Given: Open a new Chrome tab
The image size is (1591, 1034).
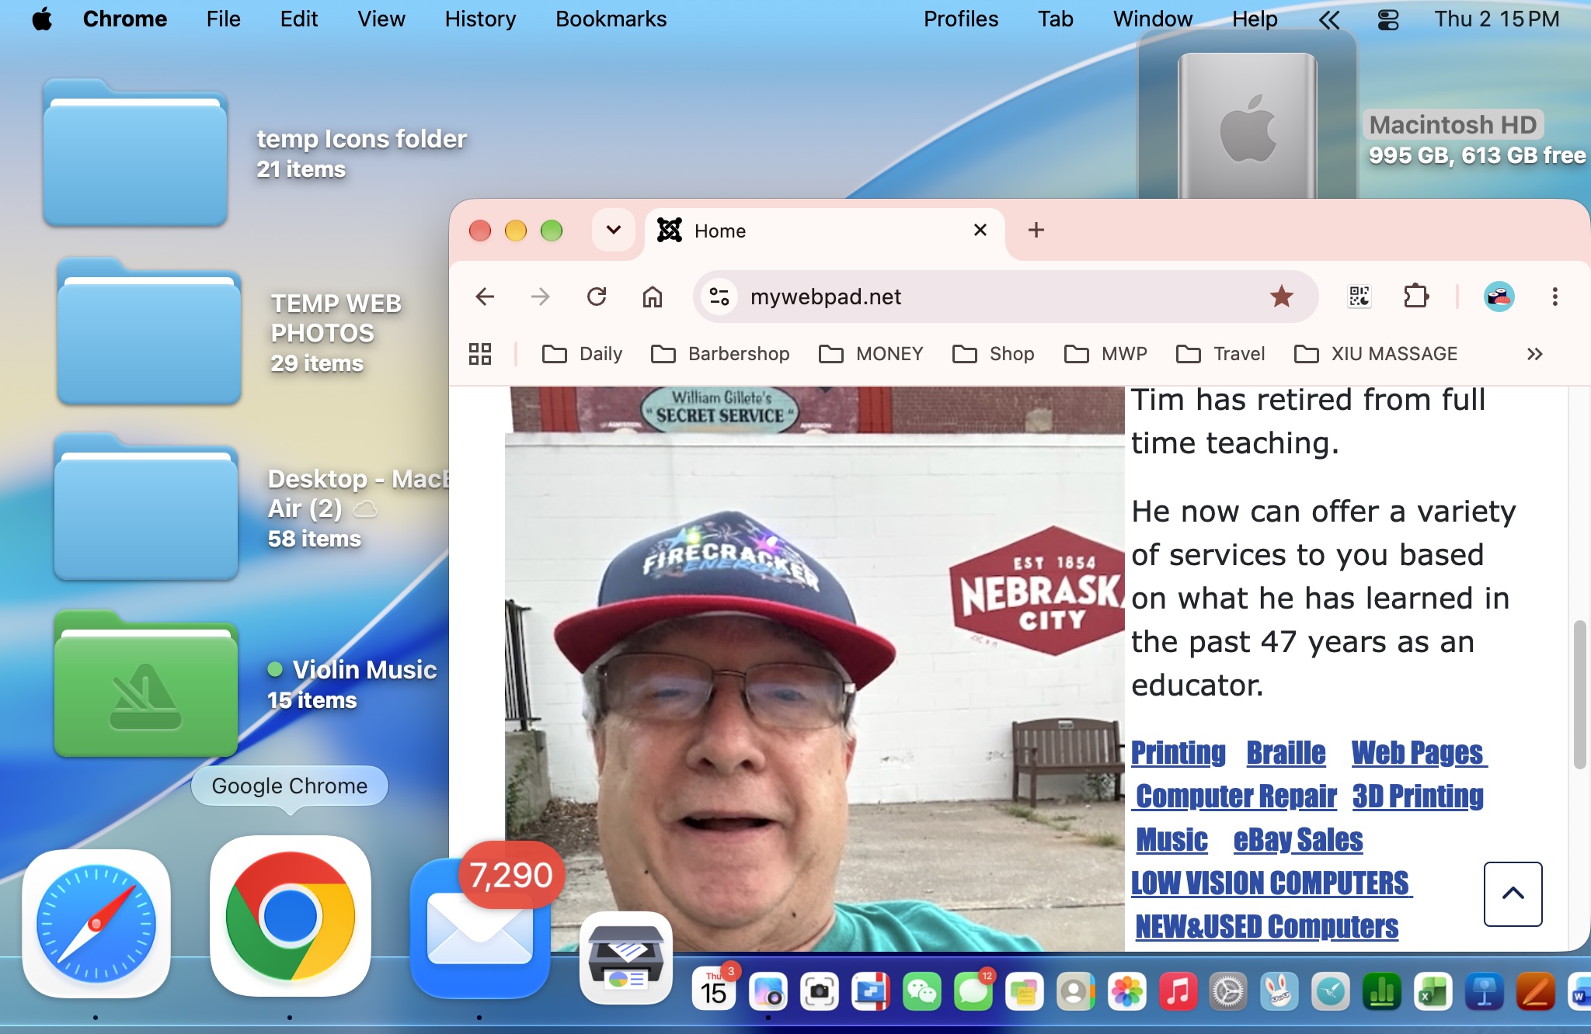Looking at the screenshot, I should point(1036,230).
